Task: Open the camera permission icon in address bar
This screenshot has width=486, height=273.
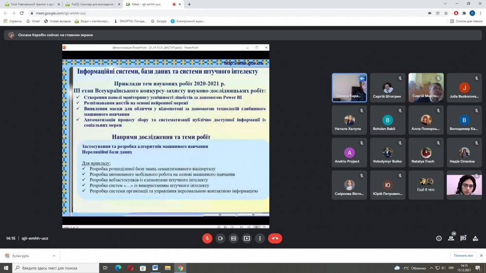Action: pos(430,13)
